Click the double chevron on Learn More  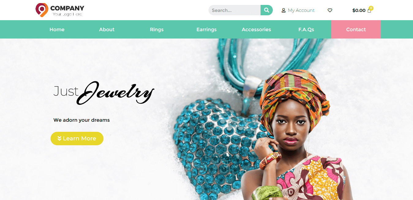pos(59,139)
